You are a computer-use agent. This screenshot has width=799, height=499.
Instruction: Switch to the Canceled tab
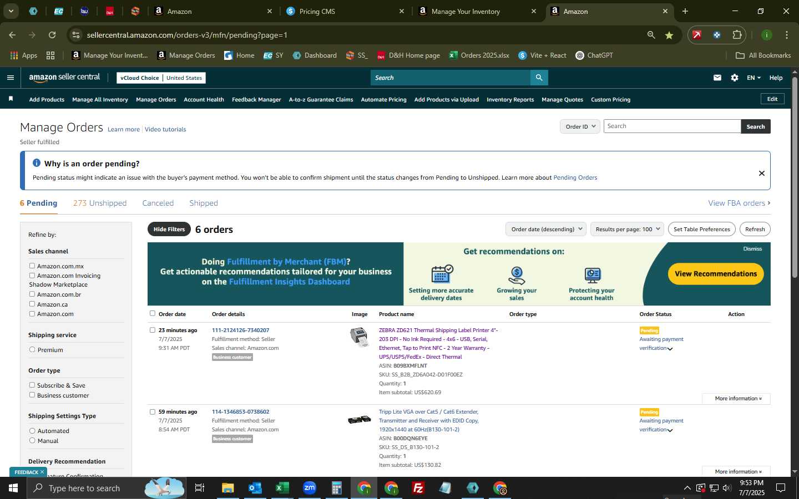(158, 203)
